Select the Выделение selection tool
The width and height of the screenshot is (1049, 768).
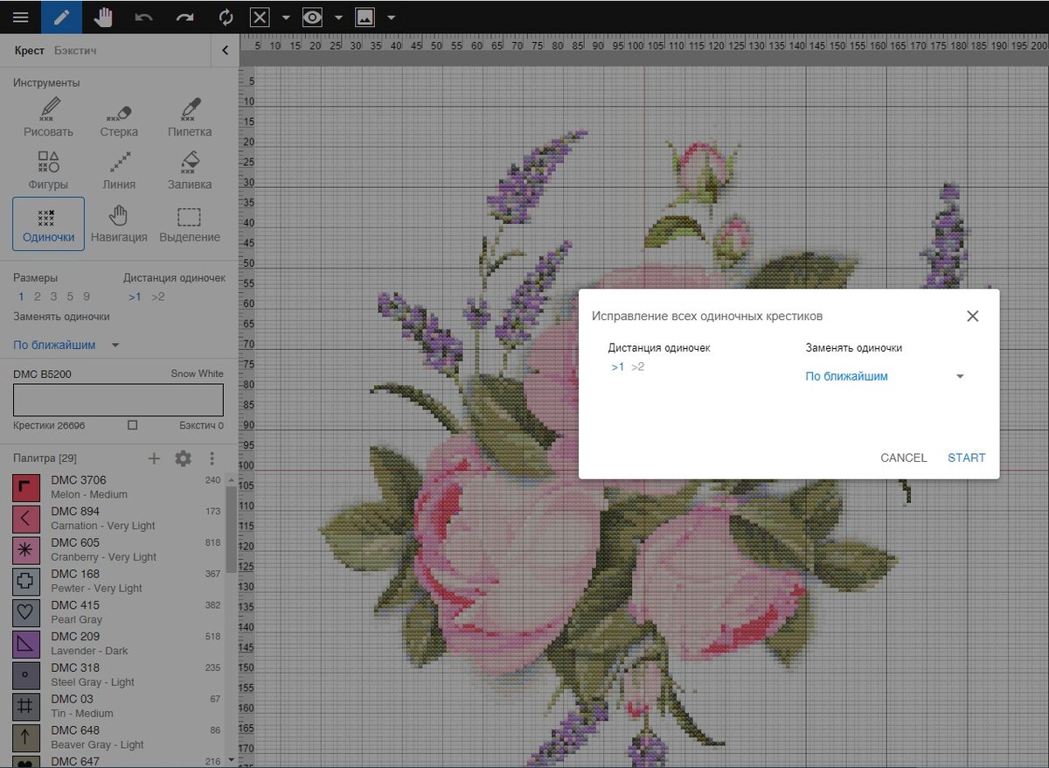coord(190,224)
